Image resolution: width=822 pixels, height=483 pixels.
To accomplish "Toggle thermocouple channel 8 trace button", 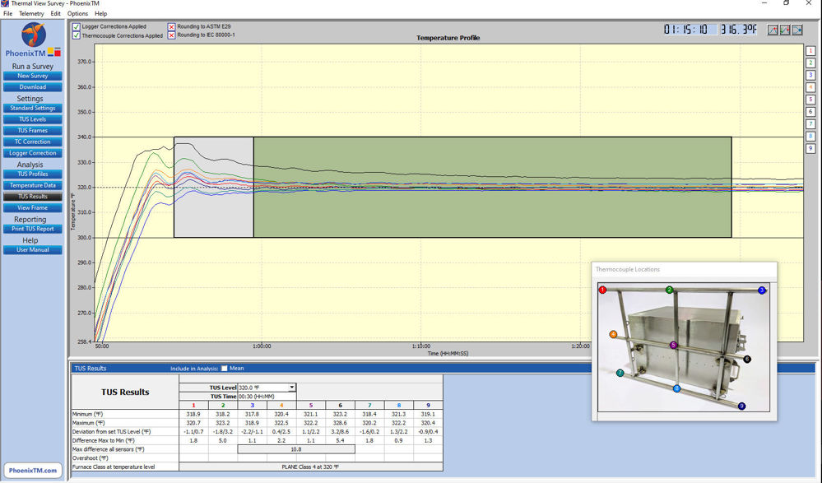I will [810, 136].
